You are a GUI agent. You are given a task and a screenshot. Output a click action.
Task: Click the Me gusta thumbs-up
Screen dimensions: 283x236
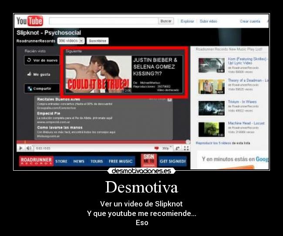(x=39, y=74)
